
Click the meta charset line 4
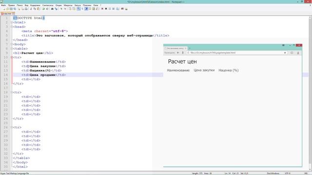(x=45, y=31)
